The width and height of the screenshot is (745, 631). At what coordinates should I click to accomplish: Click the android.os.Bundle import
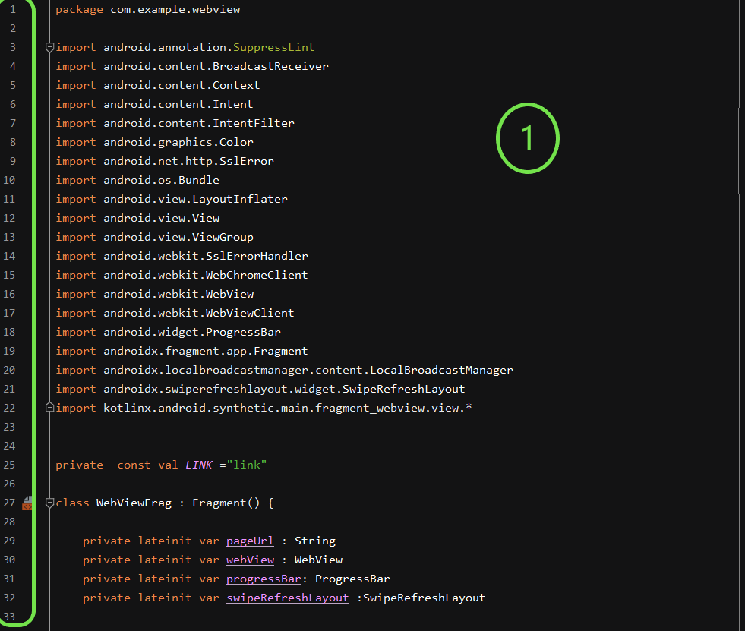[x=161, y=180]
